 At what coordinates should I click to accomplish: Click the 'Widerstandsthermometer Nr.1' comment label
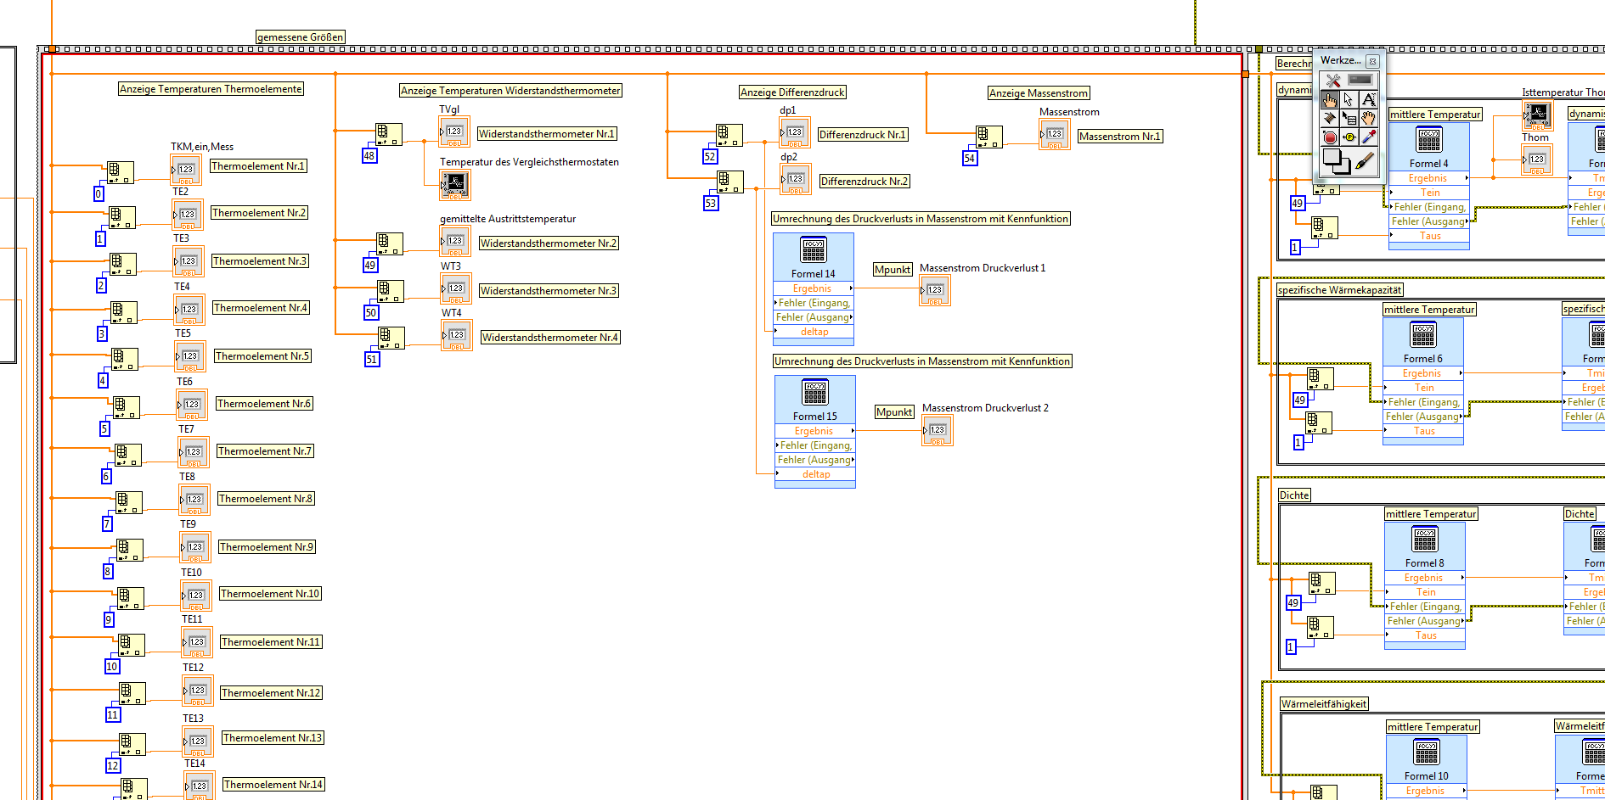547,134
